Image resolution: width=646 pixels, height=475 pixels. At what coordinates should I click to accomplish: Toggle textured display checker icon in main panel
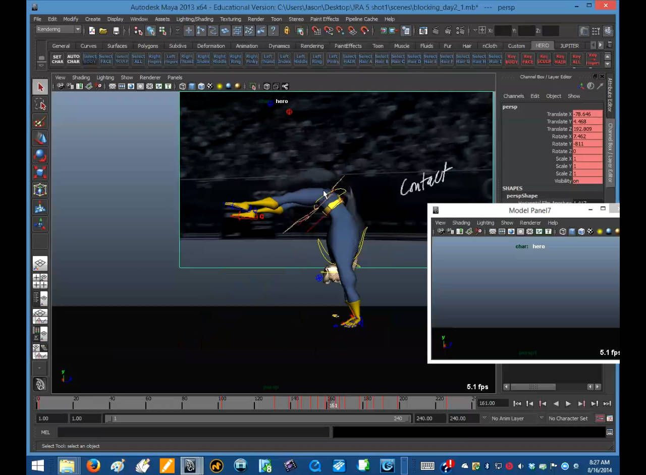(x=210, y=86)
